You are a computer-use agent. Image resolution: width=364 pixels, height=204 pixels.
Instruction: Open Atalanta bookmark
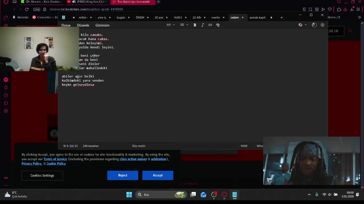[20, 17]
